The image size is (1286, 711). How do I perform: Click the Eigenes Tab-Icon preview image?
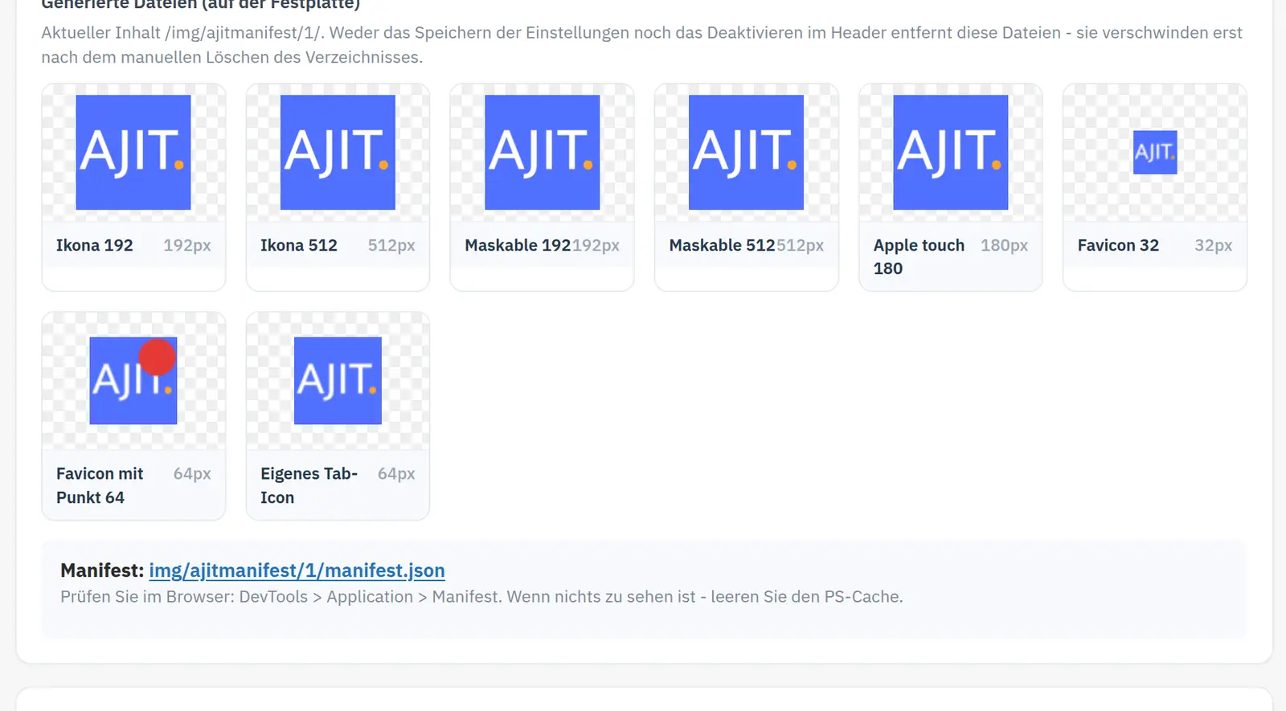(x=338, y=381)
